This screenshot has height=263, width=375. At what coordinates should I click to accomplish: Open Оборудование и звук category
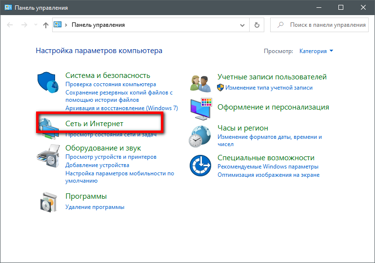103,148
